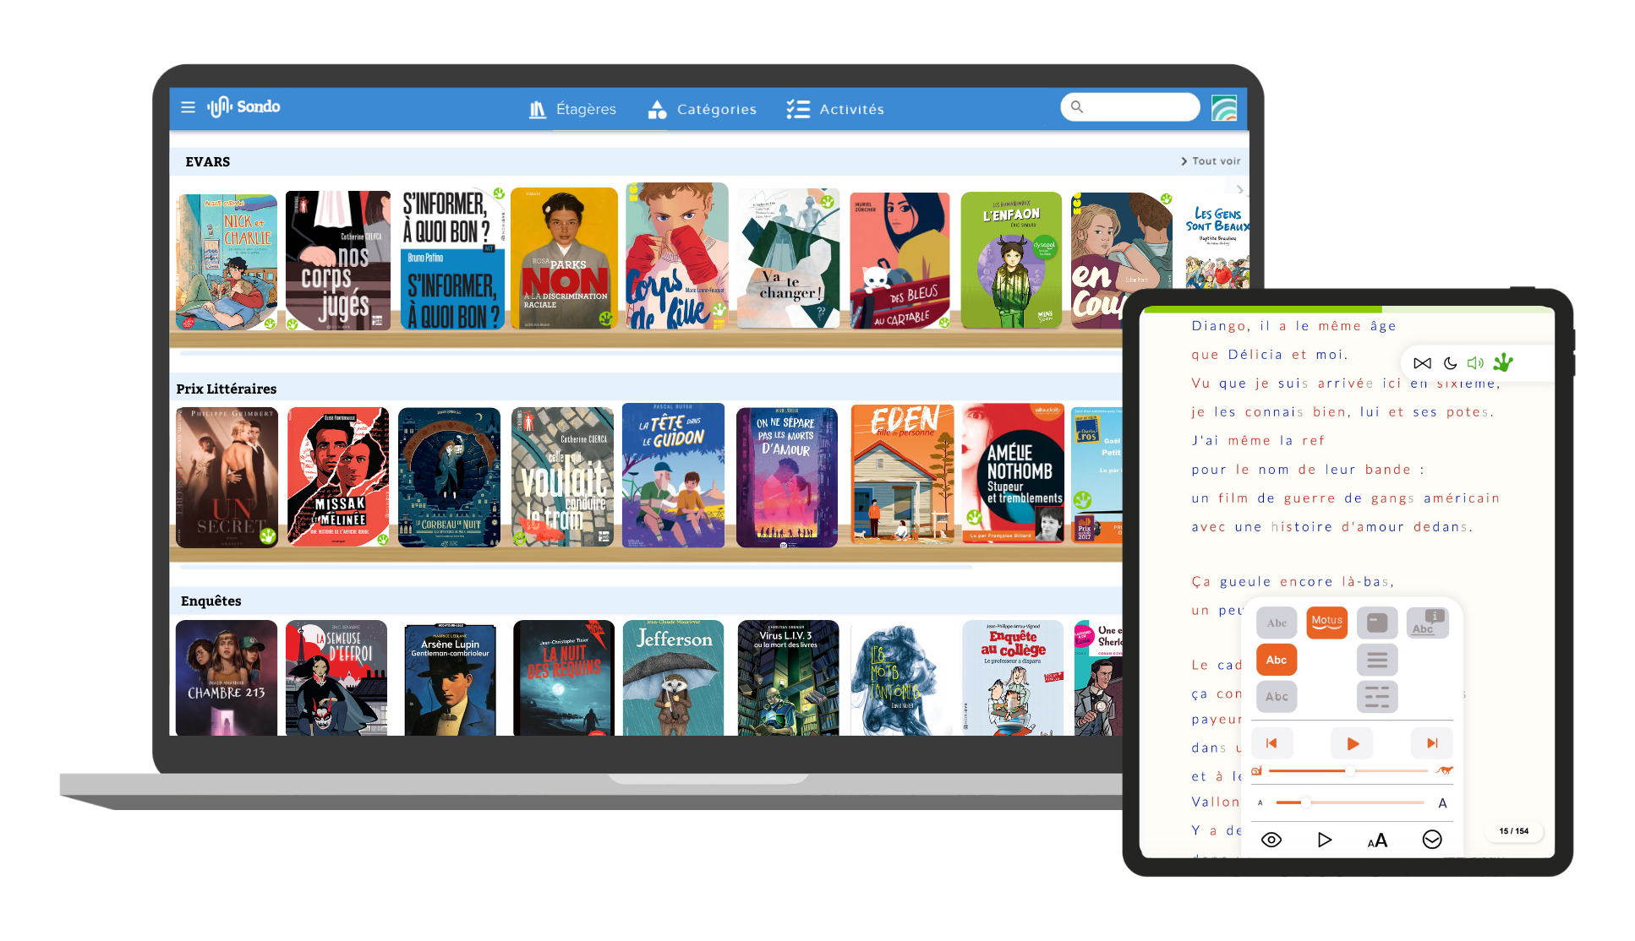Click the Prix Littéraires shelf heading
Image resolution: width=1635 pixels, height=941 pixels.
point(227,389)
